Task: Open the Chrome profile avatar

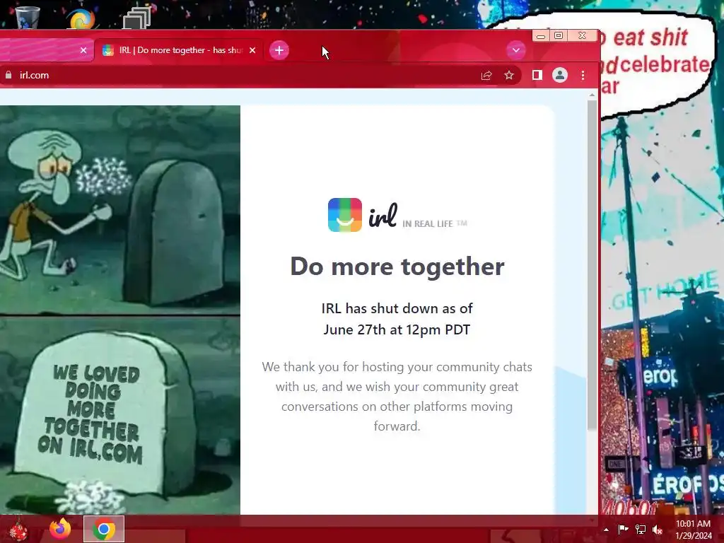Action: 560,75
